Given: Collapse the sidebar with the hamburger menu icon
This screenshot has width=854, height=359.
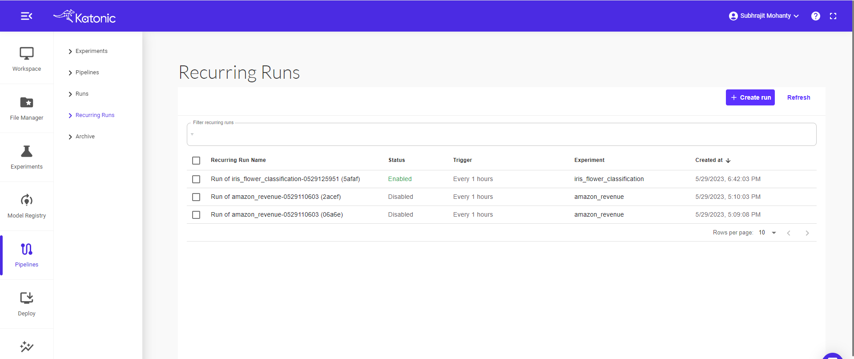Looking at the screenshot, I should tap(27, 16).
